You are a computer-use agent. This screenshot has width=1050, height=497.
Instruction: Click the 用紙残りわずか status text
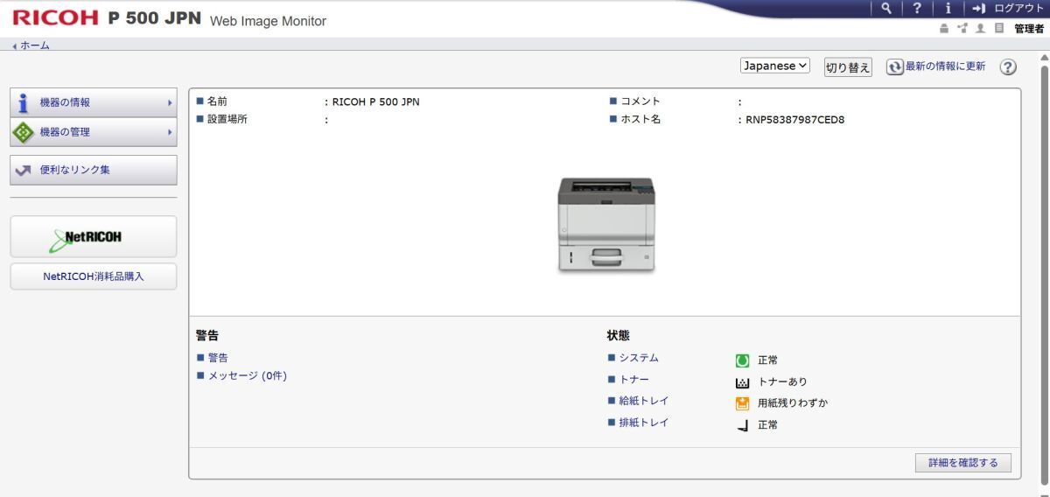point(793,403)
